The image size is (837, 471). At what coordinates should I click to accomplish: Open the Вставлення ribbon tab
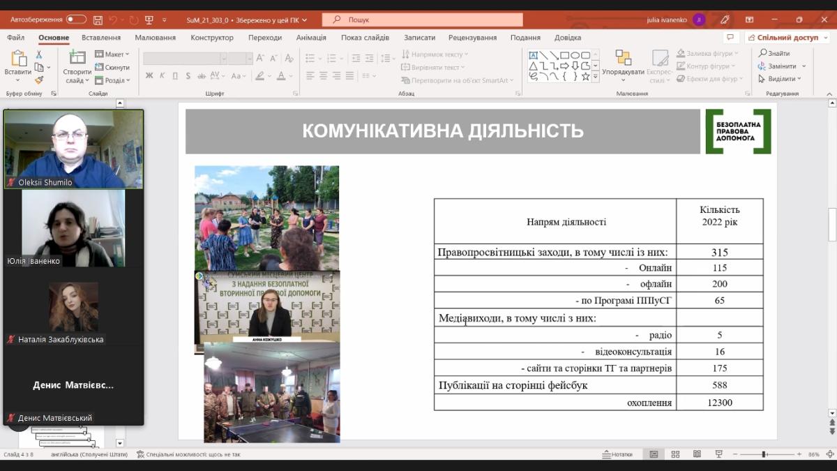coord(101,38)
